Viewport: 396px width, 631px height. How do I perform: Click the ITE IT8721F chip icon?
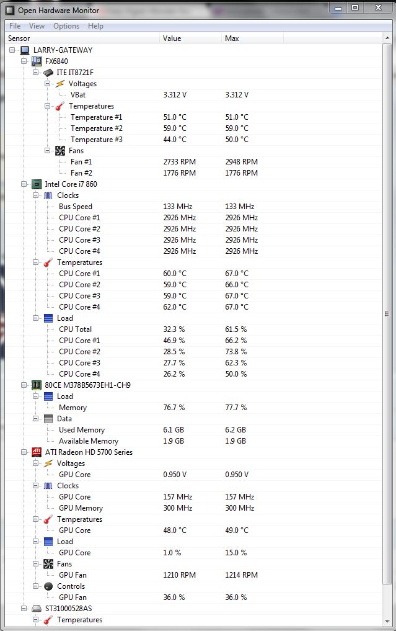coord(48,73)
